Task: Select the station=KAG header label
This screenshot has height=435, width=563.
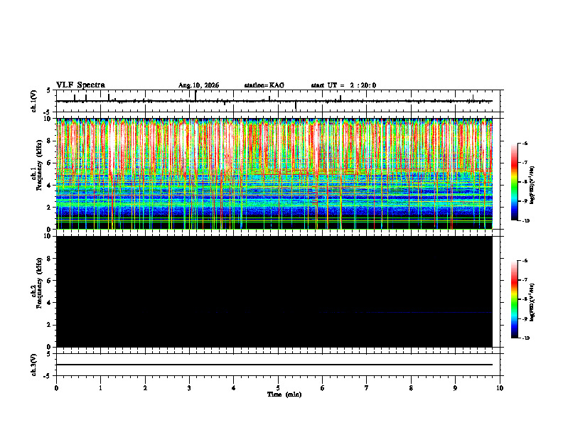Action: pyautogui.click(x=264, y=85)
